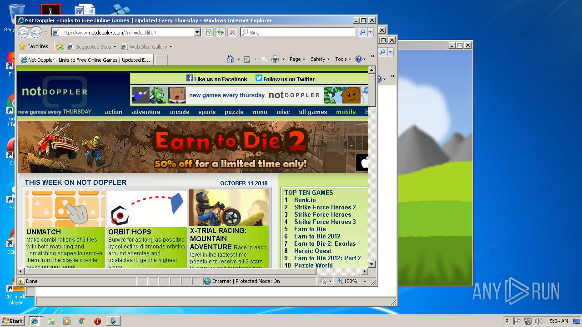Open the print options dropdown arrow
Image resolution: width=582 pixels, height=327 pixels.
pos(283,59)
